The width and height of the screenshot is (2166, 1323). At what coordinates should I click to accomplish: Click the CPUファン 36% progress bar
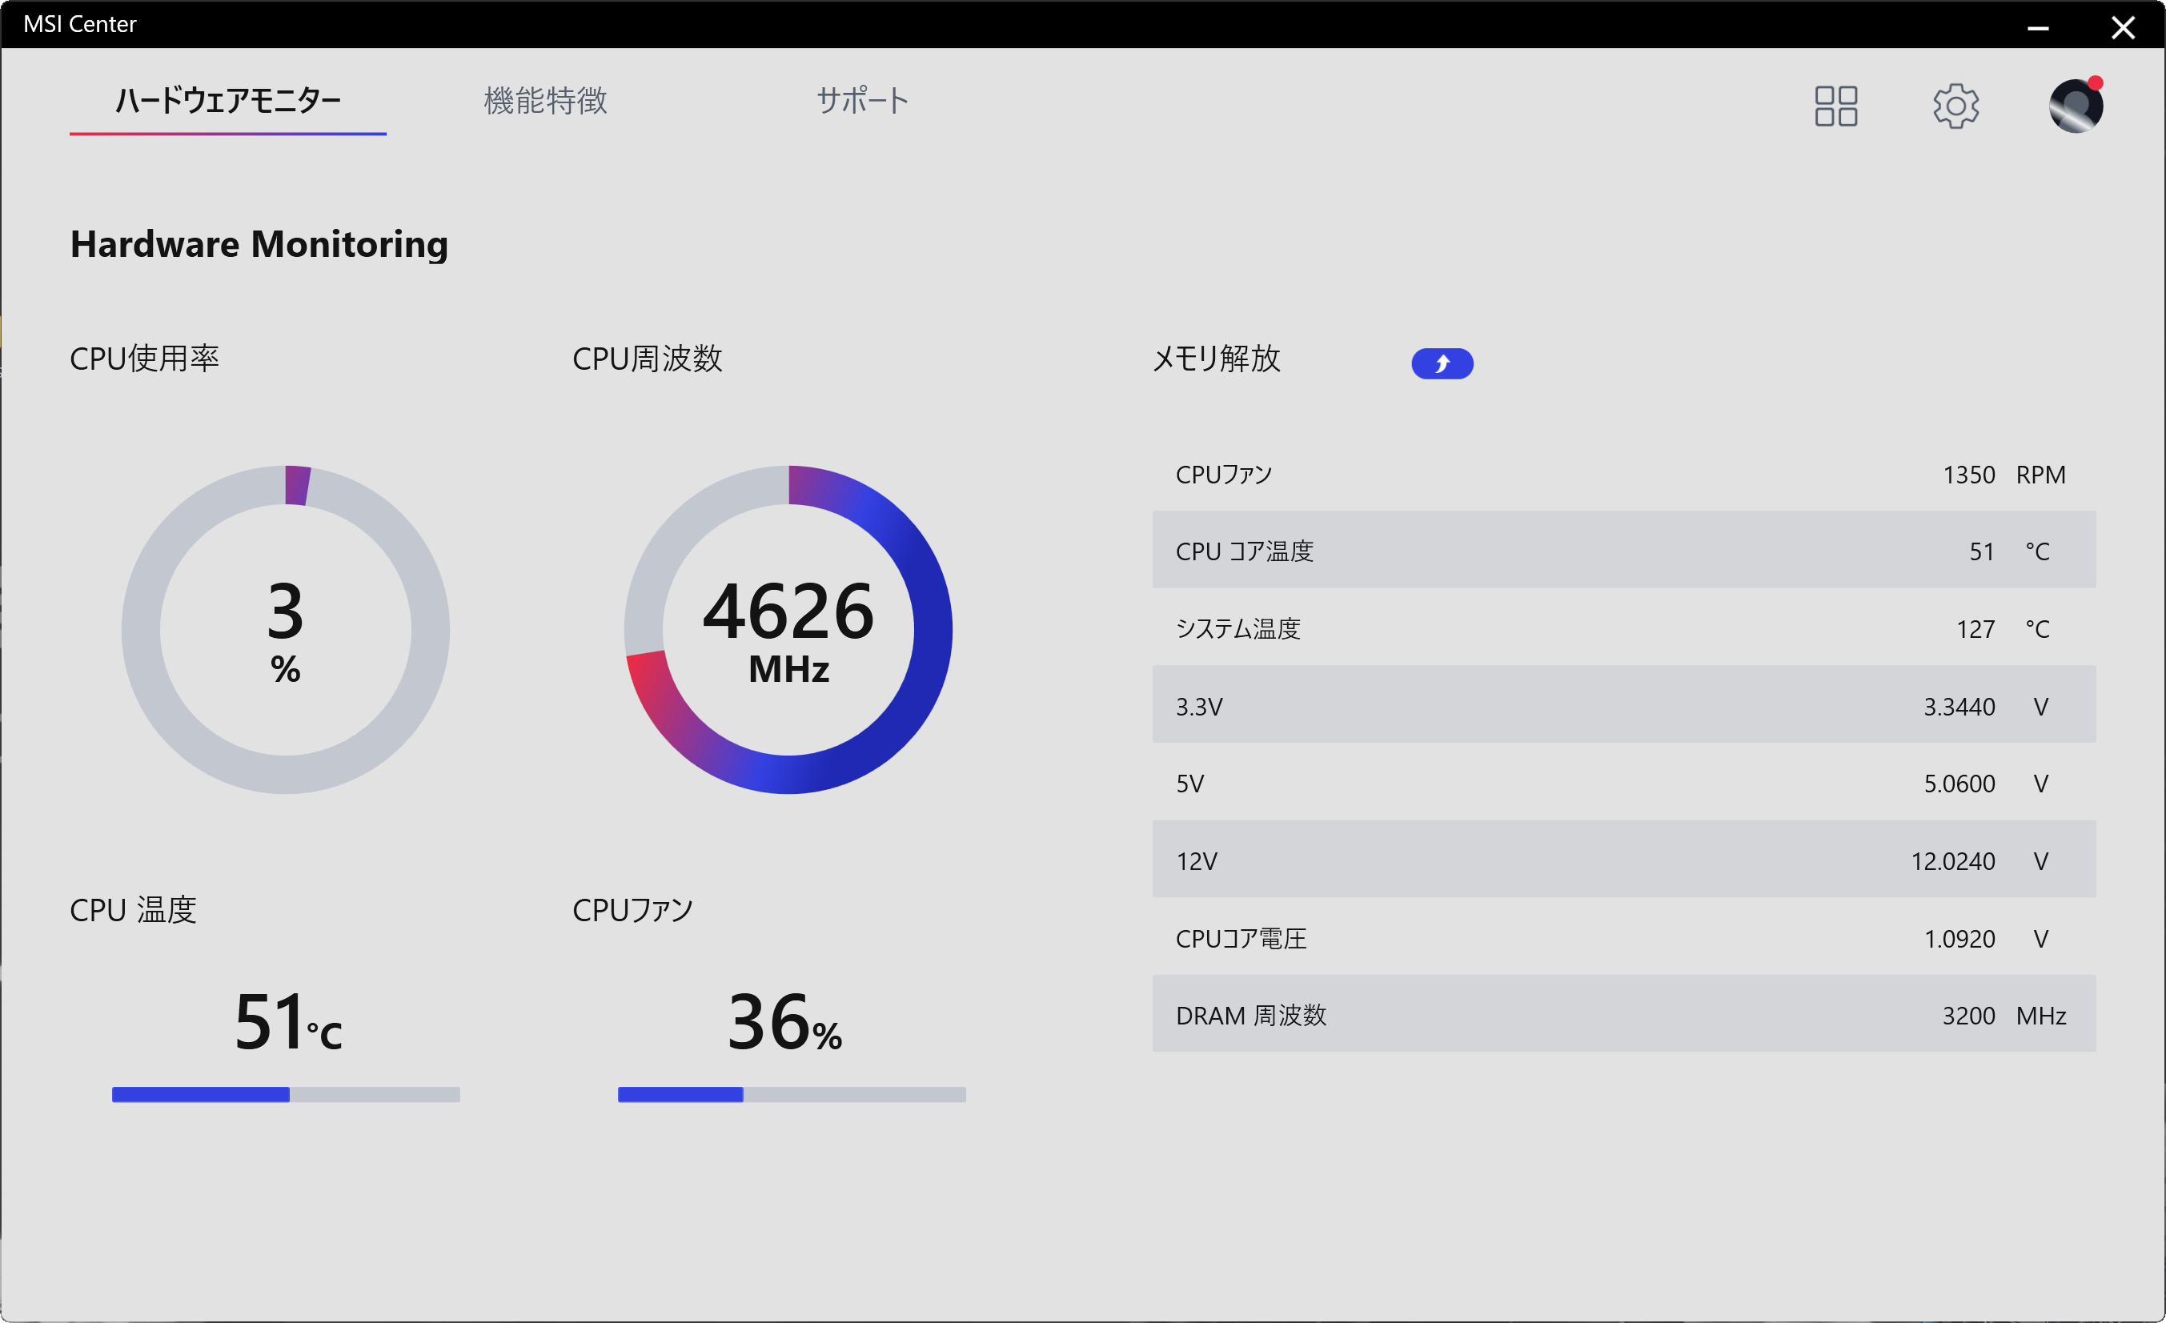[x=791, y=1094]
